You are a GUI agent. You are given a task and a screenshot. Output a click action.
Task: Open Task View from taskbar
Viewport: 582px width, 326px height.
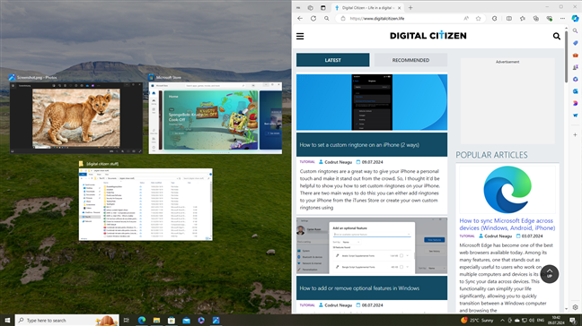(127, 320)
